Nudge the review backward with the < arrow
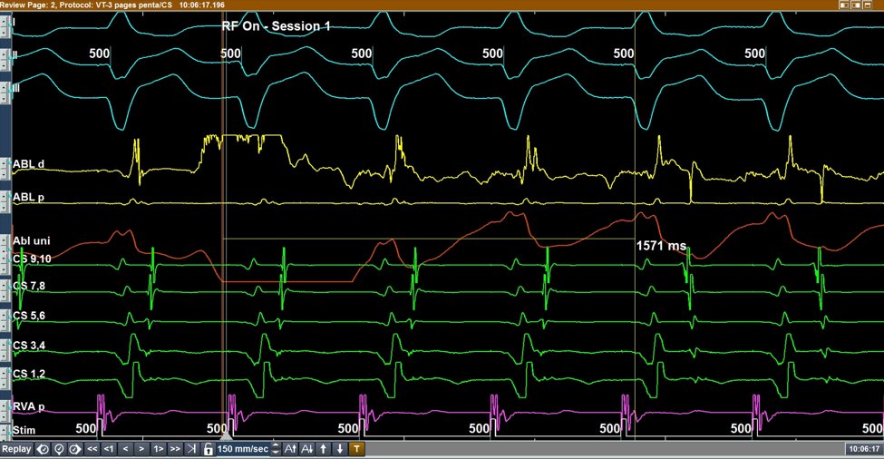Screen dimensions: 884x459 pyautogui.click(x=125, y=449)
